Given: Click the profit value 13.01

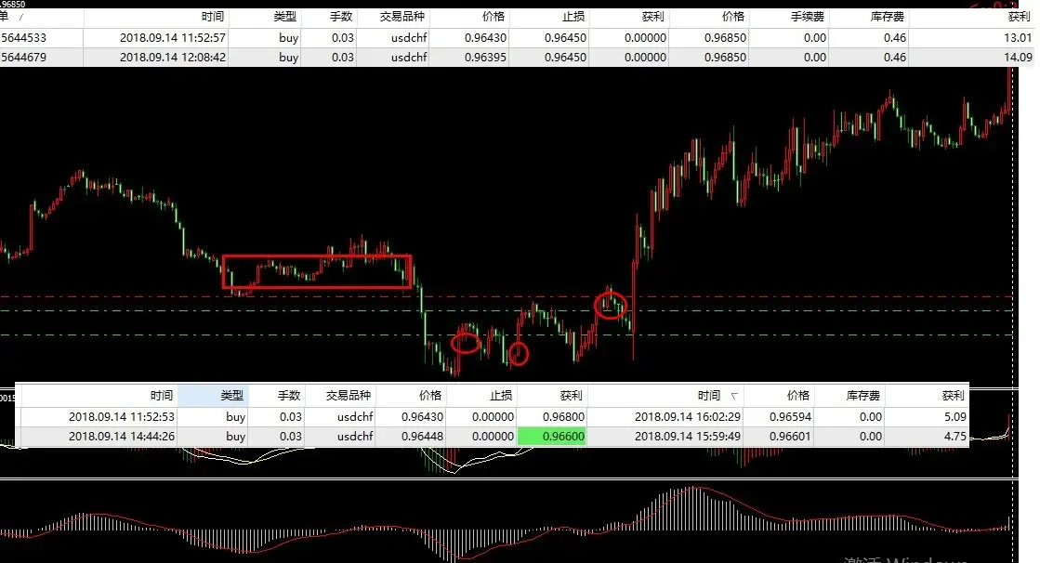Looking at the screenshot, I should tap(1018, 38).
